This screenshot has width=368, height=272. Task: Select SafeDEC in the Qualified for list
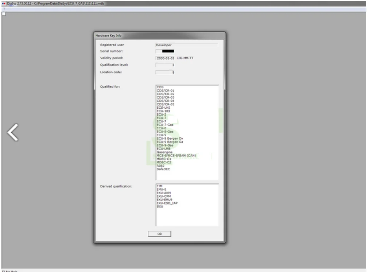click(x=163, y=169)
